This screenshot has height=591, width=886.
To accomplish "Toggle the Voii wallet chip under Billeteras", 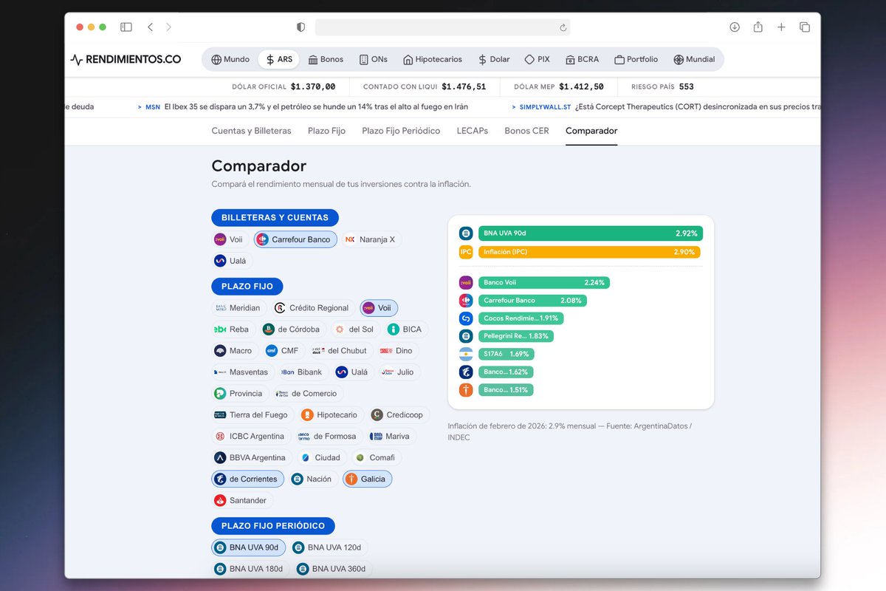I will pos(229,239).
